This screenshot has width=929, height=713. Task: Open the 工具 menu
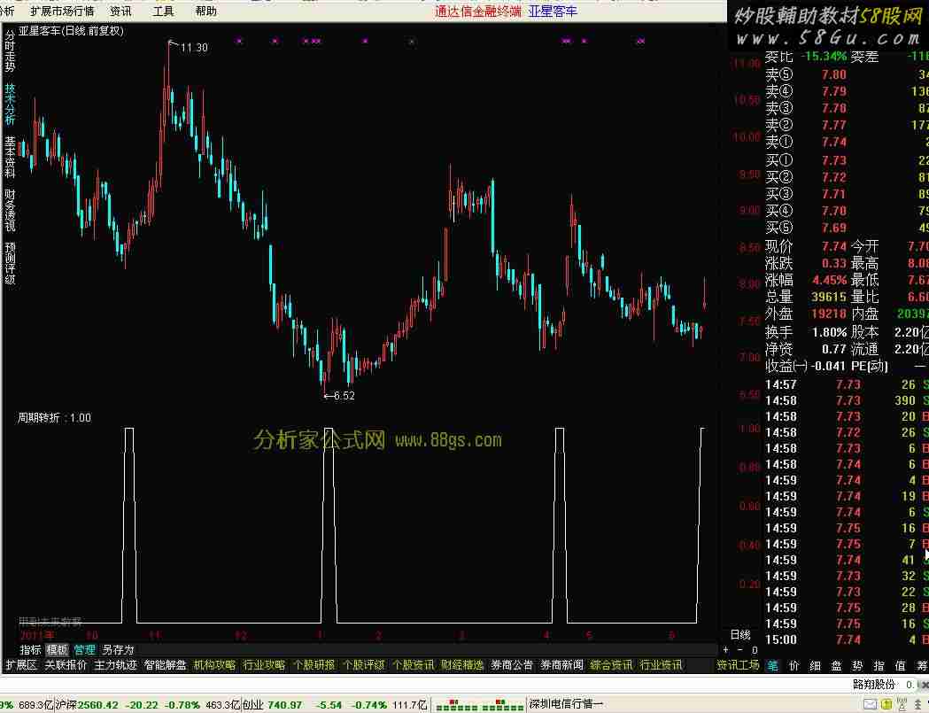tap(163, 12)
